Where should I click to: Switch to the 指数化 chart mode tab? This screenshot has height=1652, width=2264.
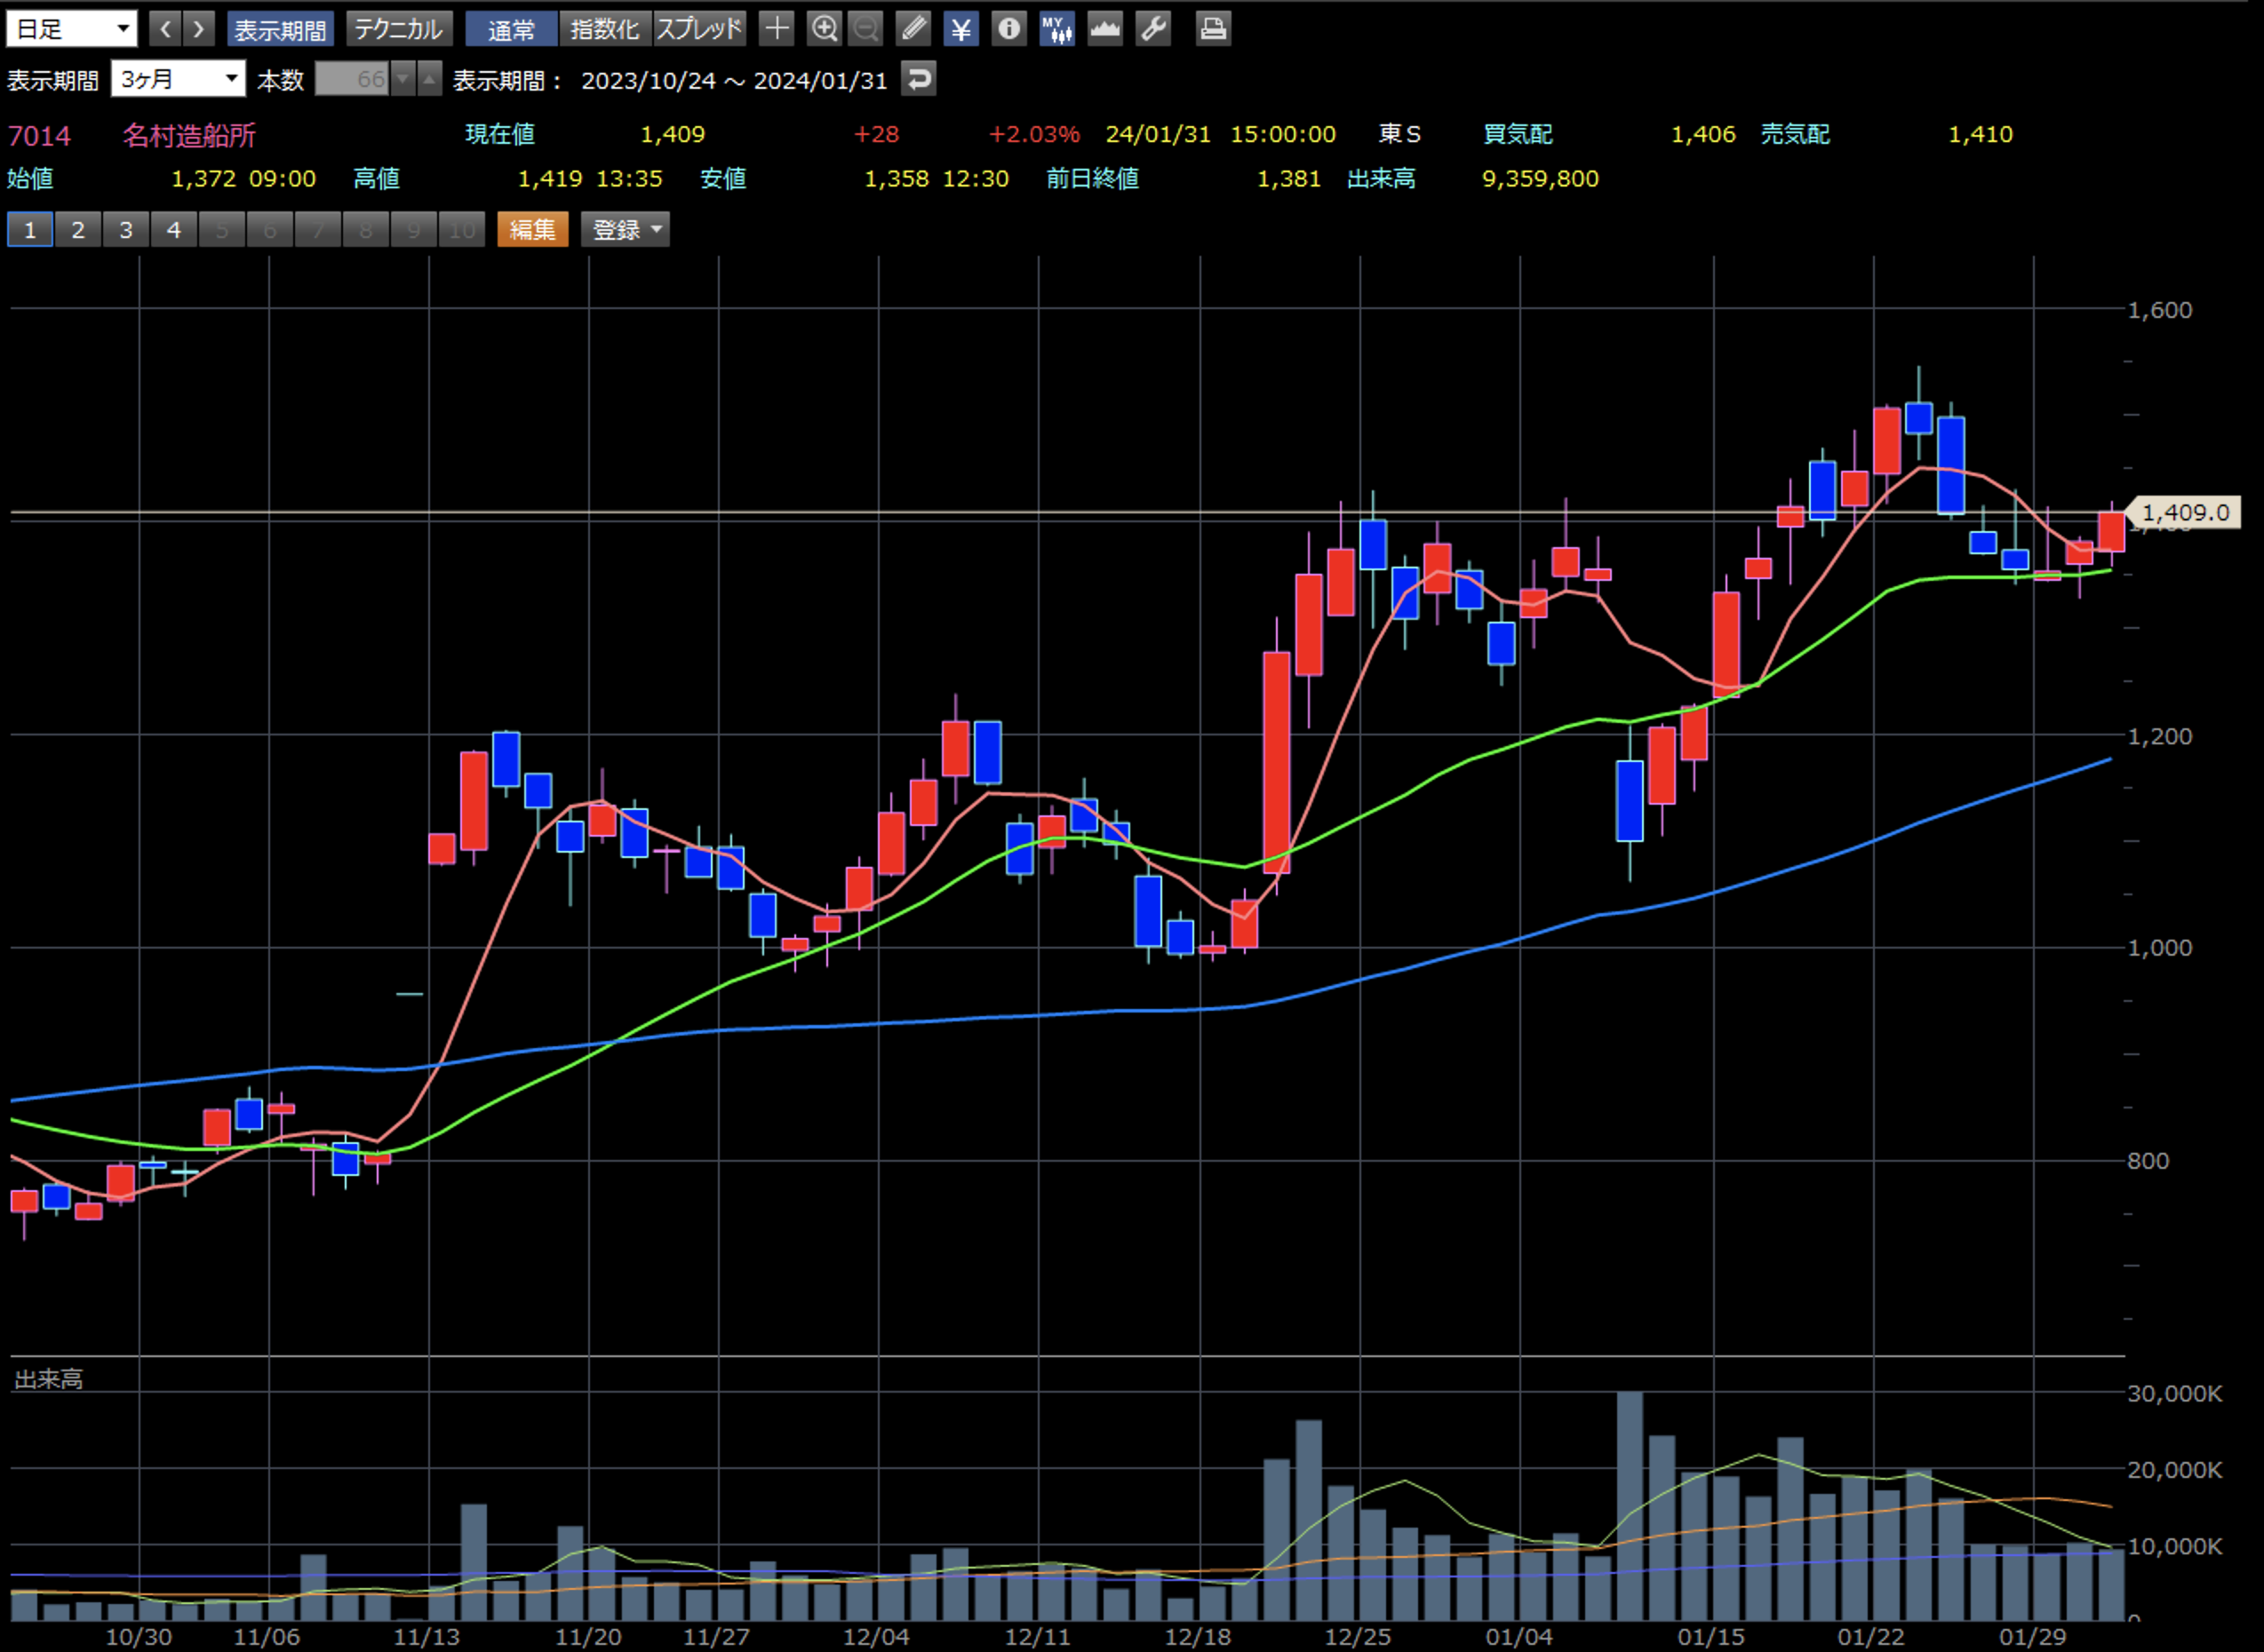604,28
